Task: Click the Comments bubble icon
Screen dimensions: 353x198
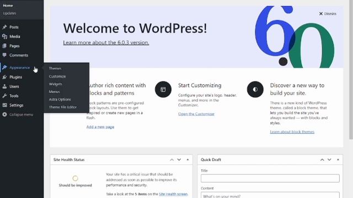Action: pyautogui.click(x=4, y=55)
